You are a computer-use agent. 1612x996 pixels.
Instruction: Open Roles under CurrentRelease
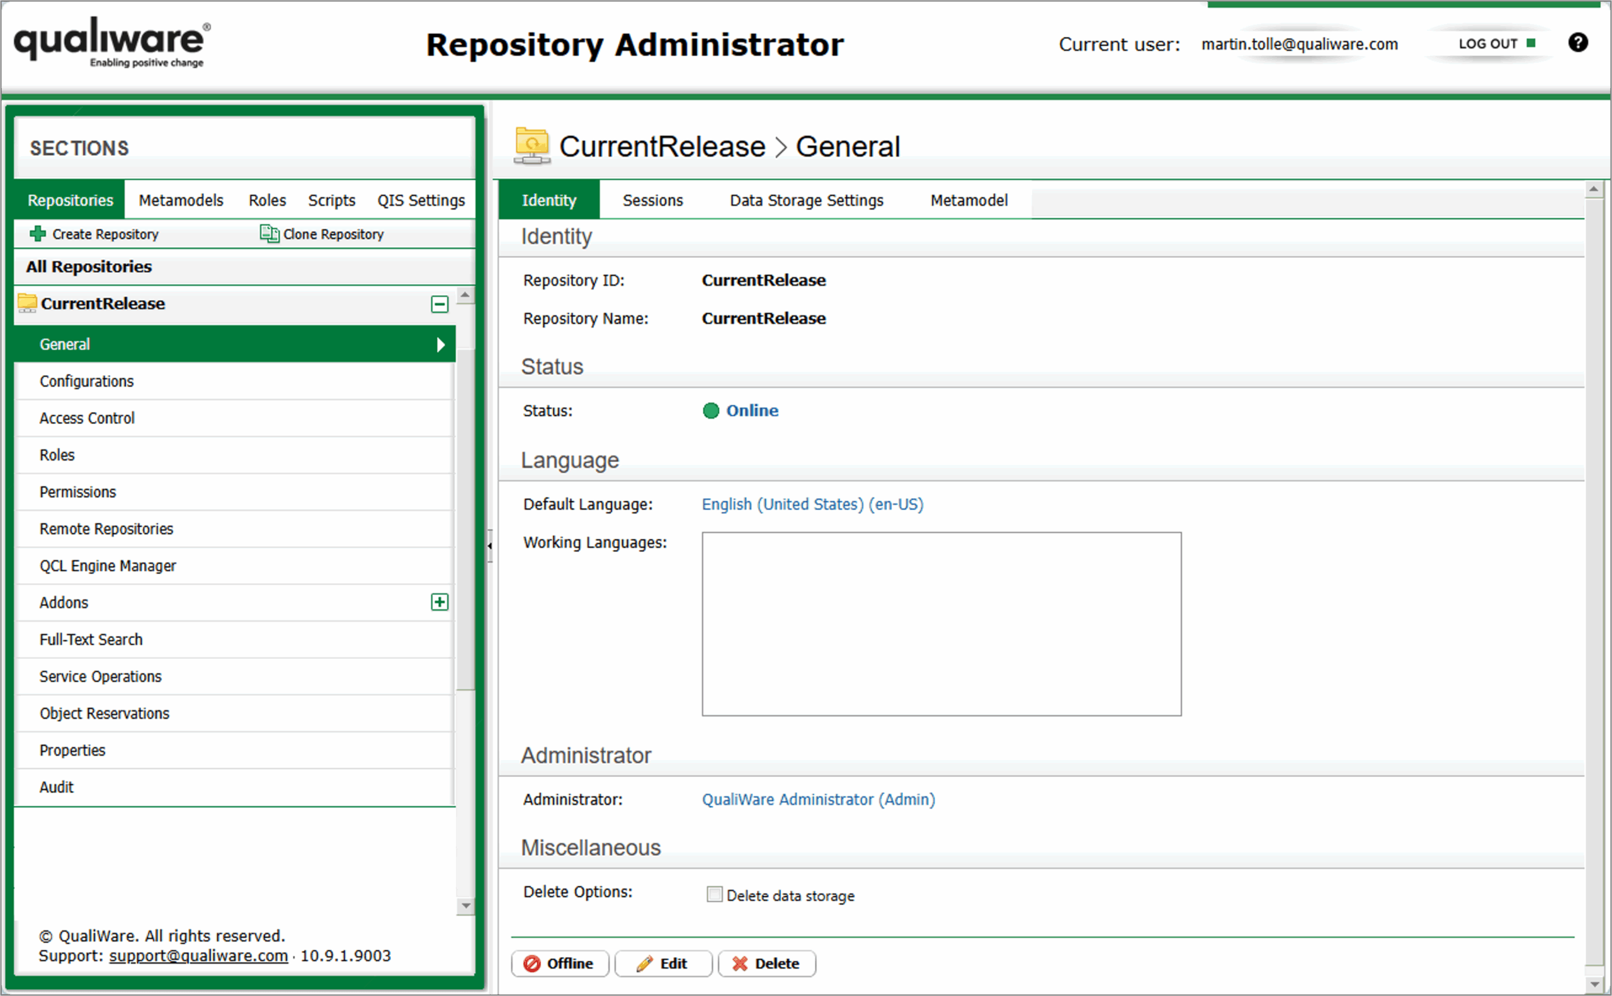click(235, 455)
